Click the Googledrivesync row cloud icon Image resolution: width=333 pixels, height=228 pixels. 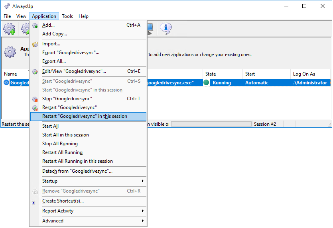6,82
